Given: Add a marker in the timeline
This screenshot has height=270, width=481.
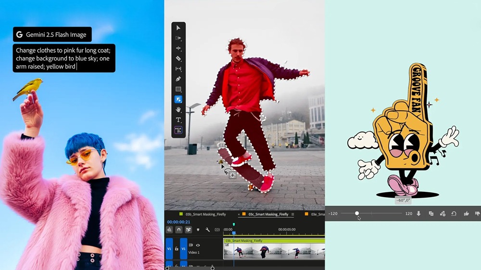Looking at the screenshot, I should pyautogui.click(x=198, y=230).
